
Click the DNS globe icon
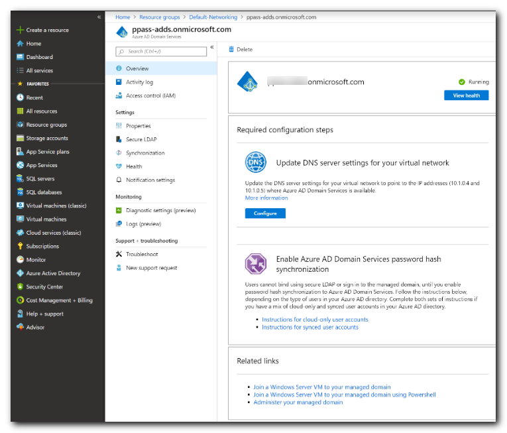coord(255,162)
